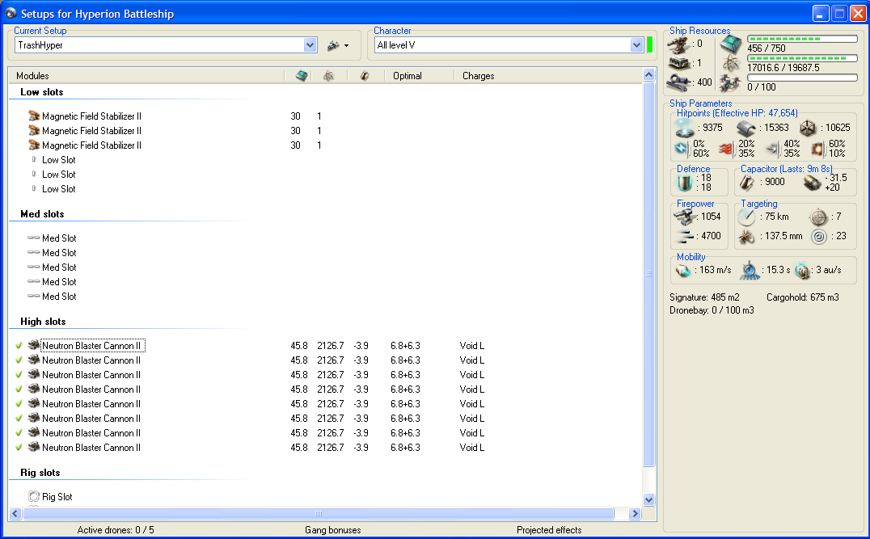870x539 pixels.
Task: Click the explosive resistance icon
Action: coord(817,149)
